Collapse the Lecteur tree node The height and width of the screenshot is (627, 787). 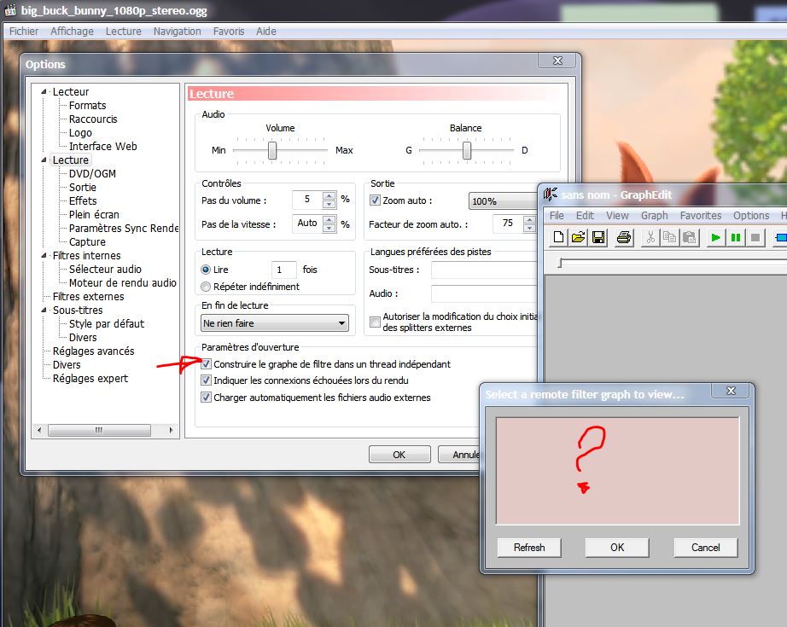44,92
